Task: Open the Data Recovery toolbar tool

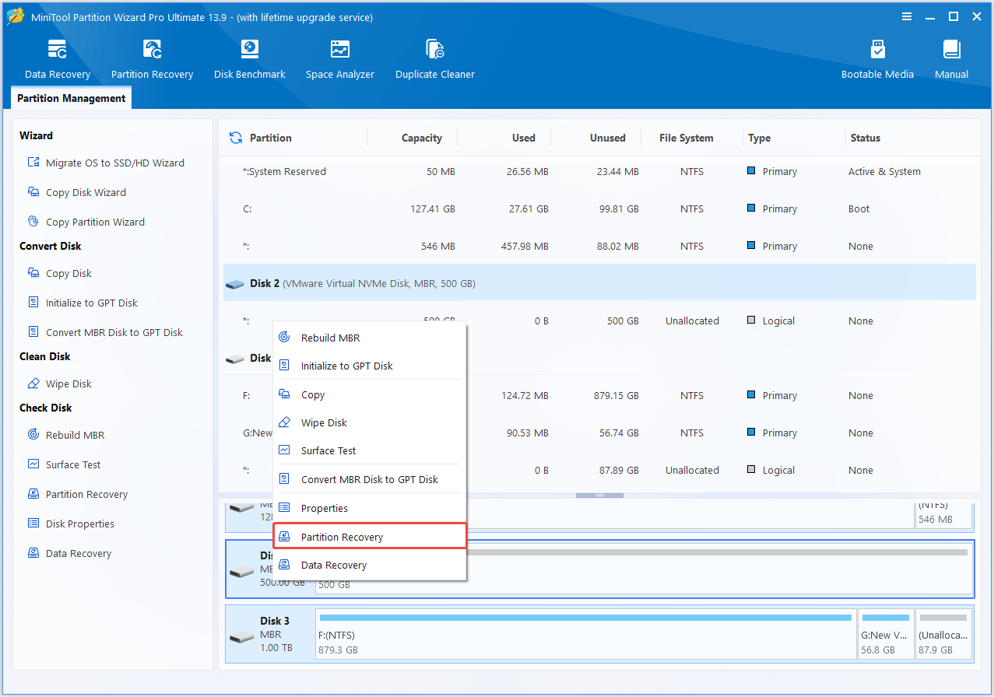Action: (58, 59)
